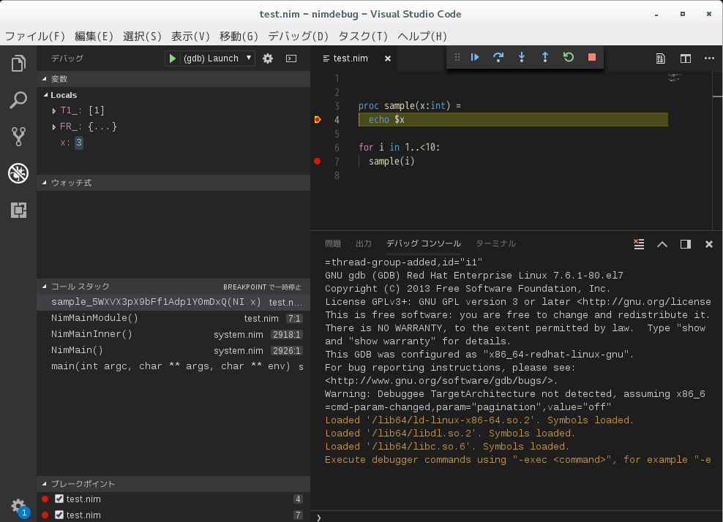Click the Step Over debug icon

click(498, 56)
